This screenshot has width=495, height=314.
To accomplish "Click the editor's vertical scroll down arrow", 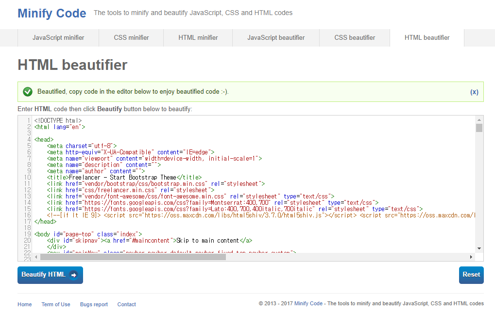I will coord(479,248).
